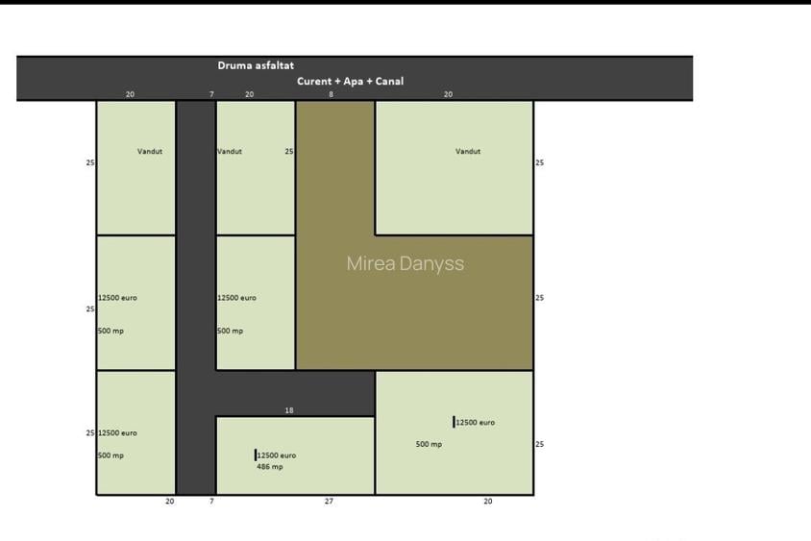Click the "Mirea Danyss" watermark text
The height and width of the screenshot is (541, 811).
[x=405, y=263]
